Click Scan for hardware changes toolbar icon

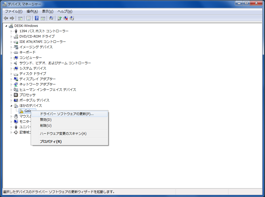pyautogui.click(x=51, y=18)
